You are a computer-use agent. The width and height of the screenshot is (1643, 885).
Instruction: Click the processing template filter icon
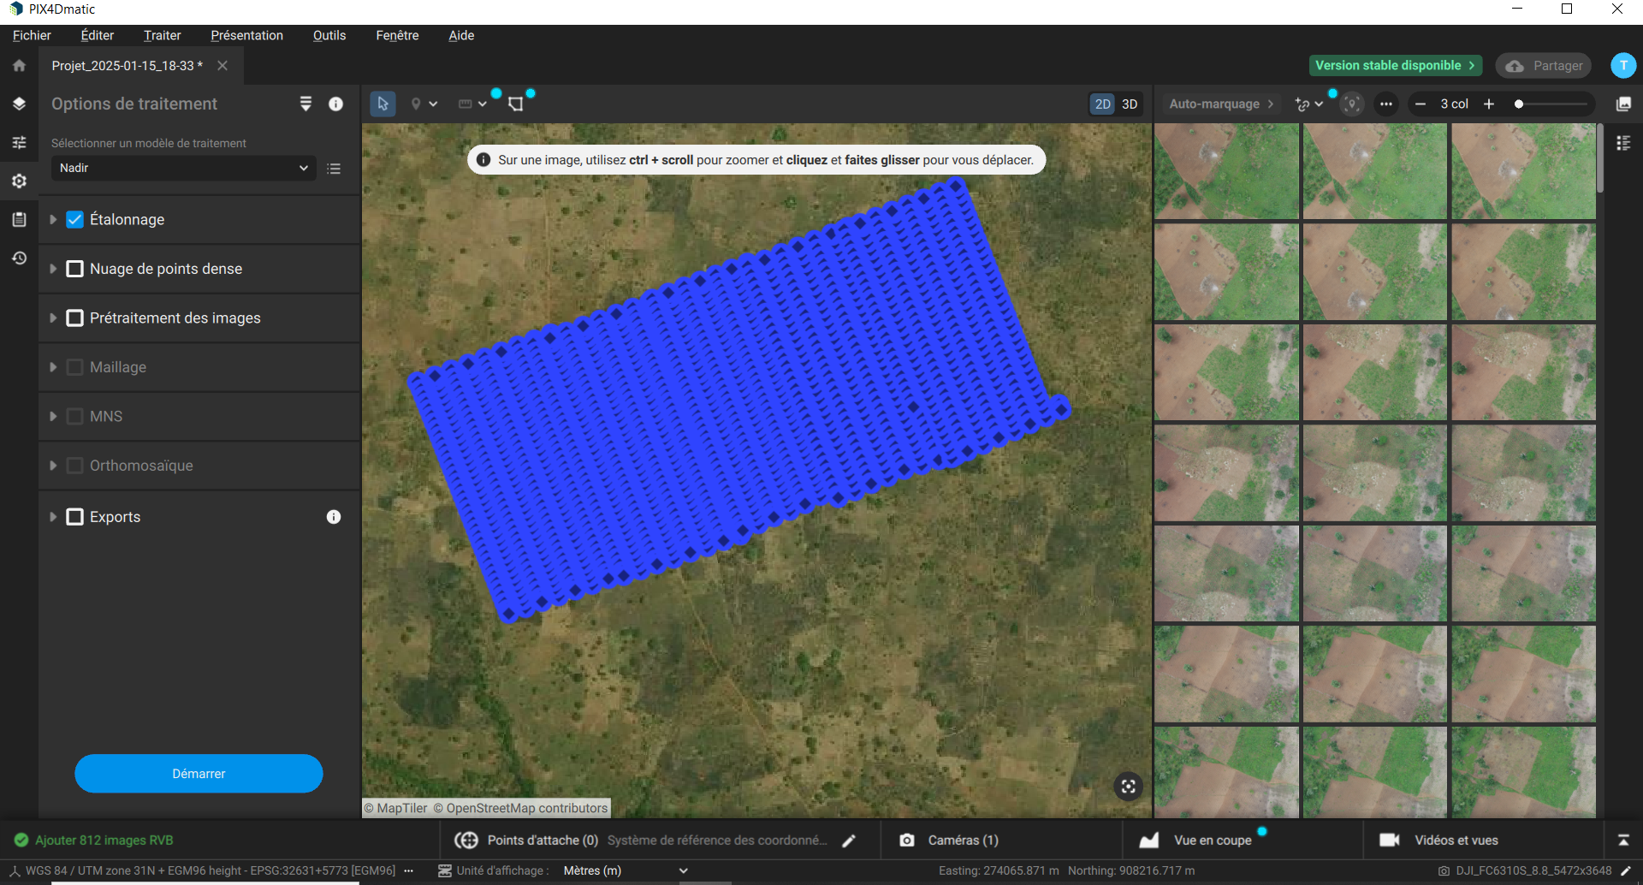click(x=305, y=104)
